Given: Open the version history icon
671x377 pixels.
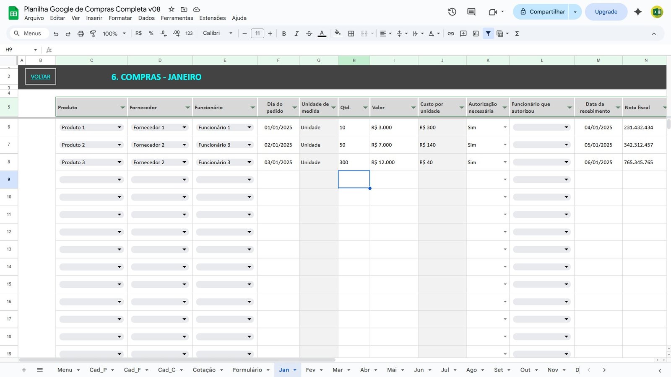Looking at the screenshot, I should tap(452, 12).
